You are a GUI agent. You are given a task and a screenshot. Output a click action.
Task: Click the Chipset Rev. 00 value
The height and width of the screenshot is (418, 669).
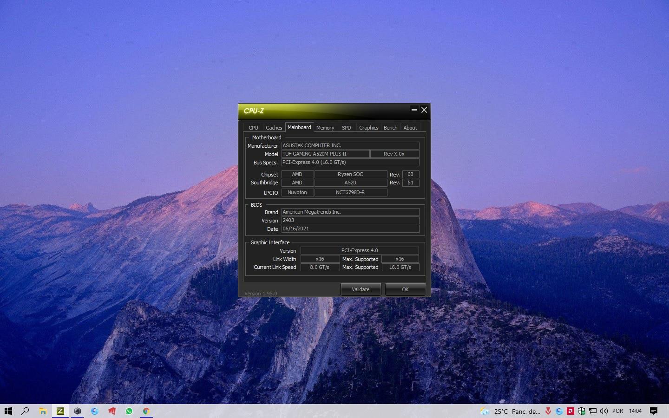[411, 175]
